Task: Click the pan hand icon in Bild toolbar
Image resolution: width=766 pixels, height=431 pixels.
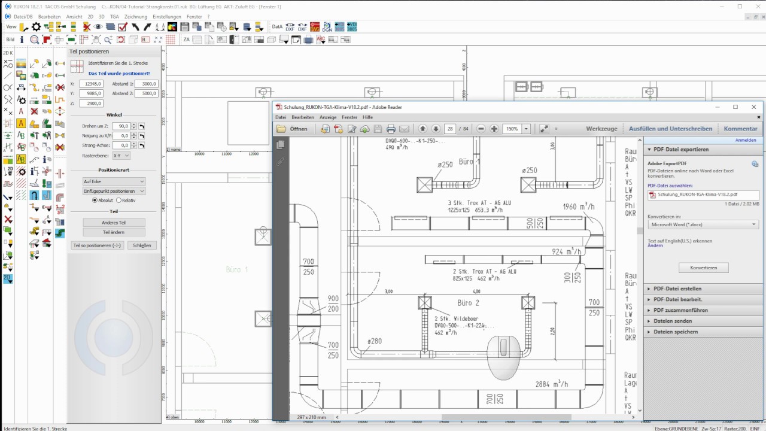Action: (96, 40)
